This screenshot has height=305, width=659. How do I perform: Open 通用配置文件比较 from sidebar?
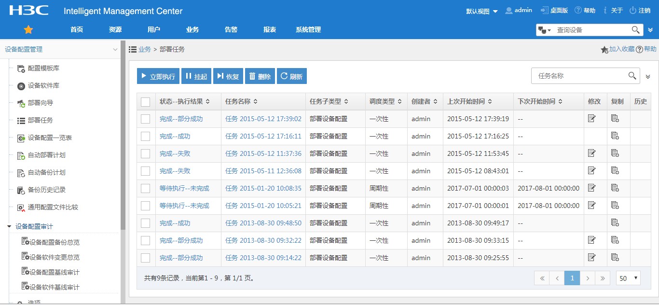coord(53,207)
